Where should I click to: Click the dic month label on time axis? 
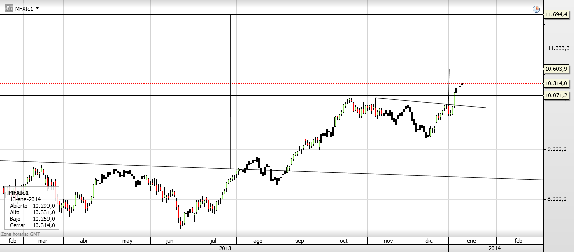pos(429,241)
